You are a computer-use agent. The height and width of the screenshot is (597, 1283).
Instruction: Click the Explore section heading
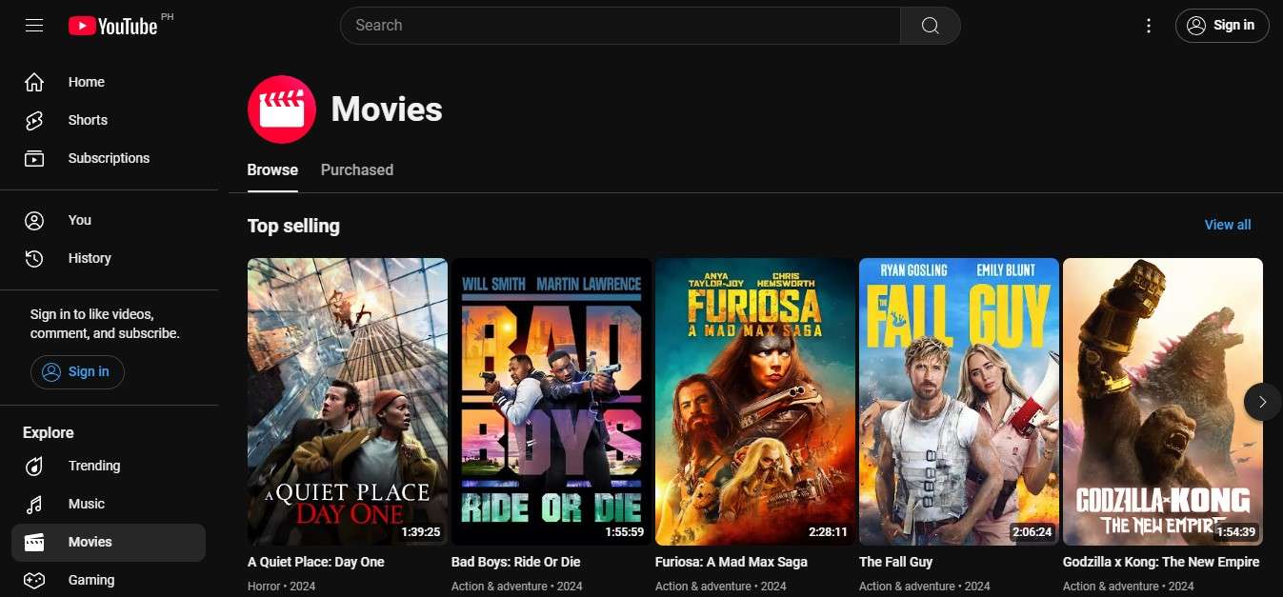pyautogui.click(x=49, y=432)
